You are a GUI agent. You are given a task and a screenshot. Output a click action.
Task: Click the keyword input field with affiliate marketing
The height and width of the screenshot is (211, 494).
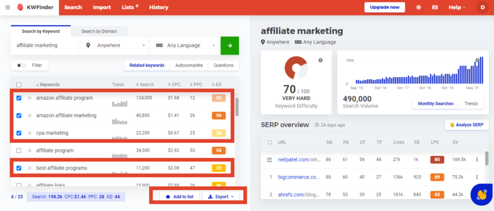click(x=45, y=46)
